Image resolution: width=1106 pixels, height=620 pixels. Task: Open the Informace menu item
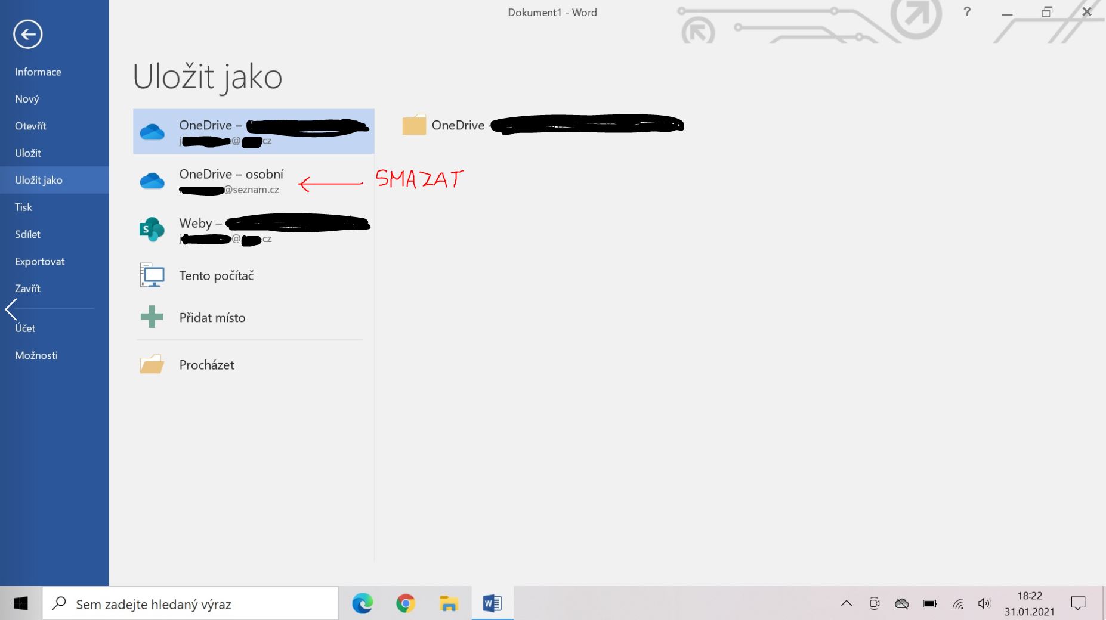pyautogui.click(x=38, y=72)
